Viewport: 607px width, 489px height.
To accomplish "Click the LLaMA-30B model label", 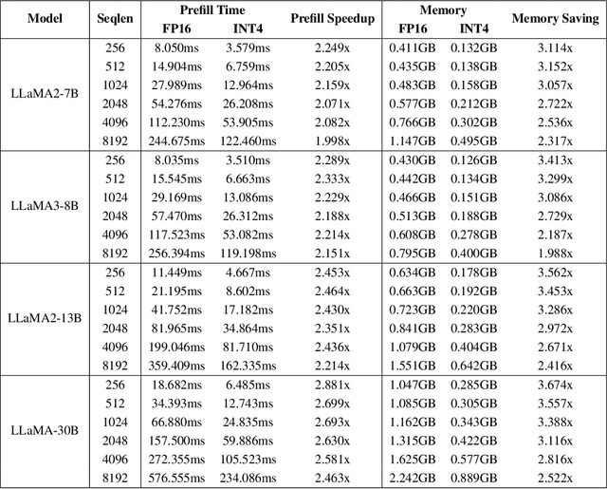I will (44, 429).
